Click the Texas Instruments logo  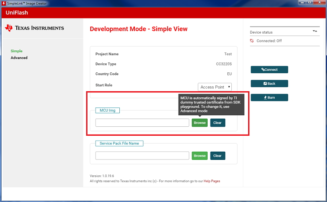(x=34, y=28)
